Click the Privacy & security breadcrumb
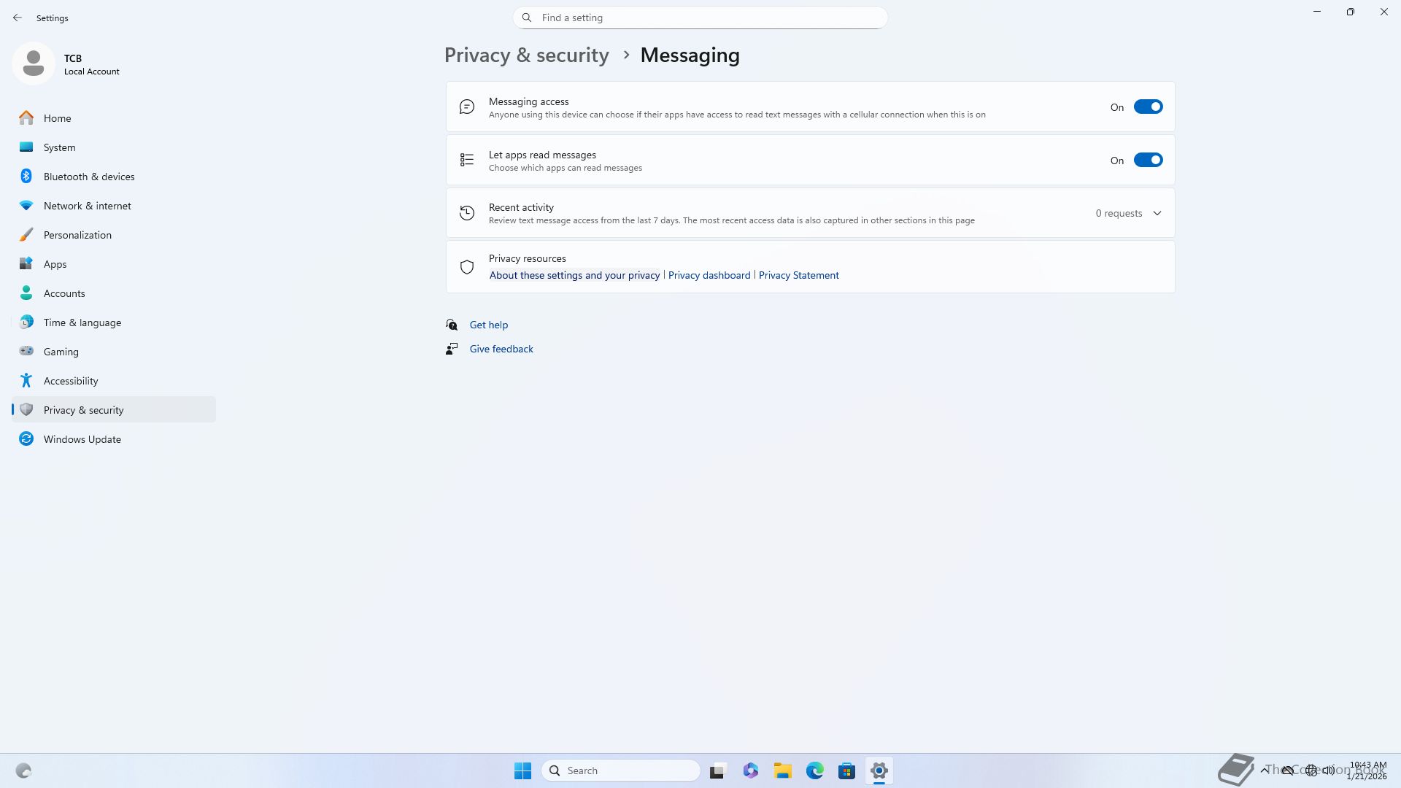 pyautogui.click(x=526, y=55)
